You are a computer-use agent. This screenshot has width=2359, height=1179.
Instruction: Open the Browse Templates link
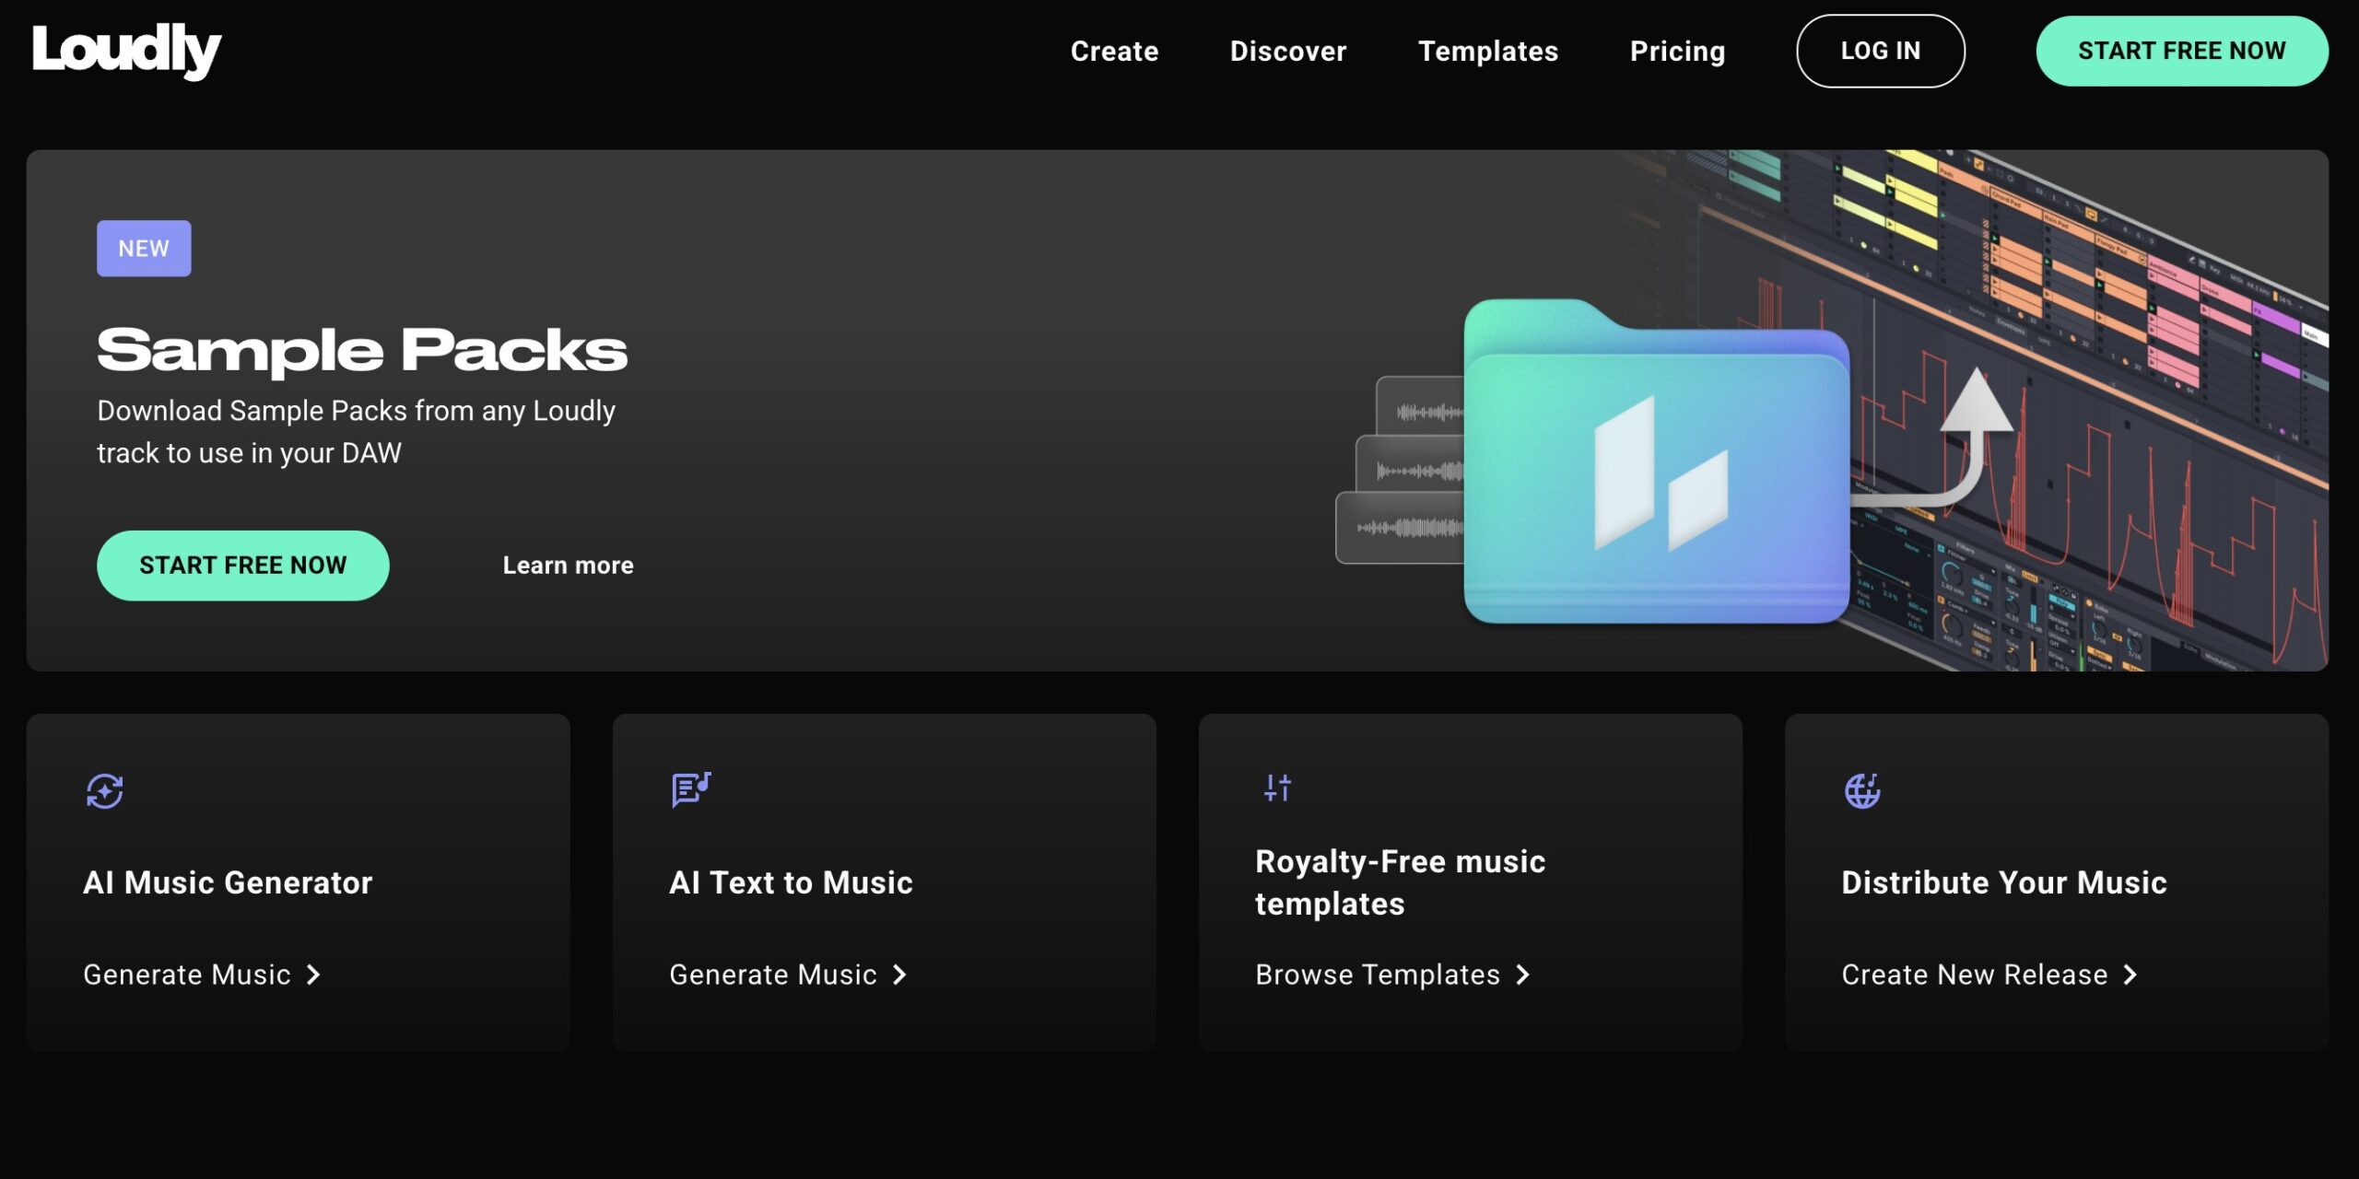(1392, 975)
